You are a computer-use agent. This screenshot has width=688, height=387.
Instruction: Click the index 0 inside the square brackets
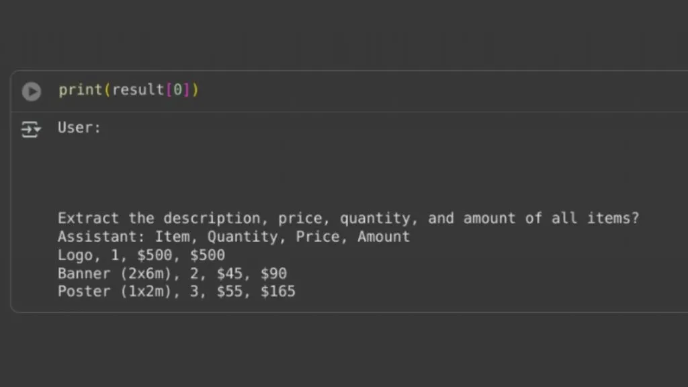pyautogui.click(x=177, y=90)
